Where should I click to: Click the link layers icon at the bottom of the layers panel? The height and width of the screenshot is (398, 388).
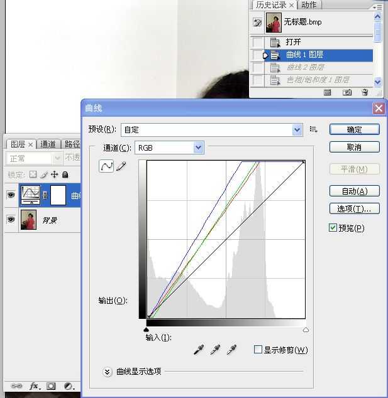click(16, 386)
